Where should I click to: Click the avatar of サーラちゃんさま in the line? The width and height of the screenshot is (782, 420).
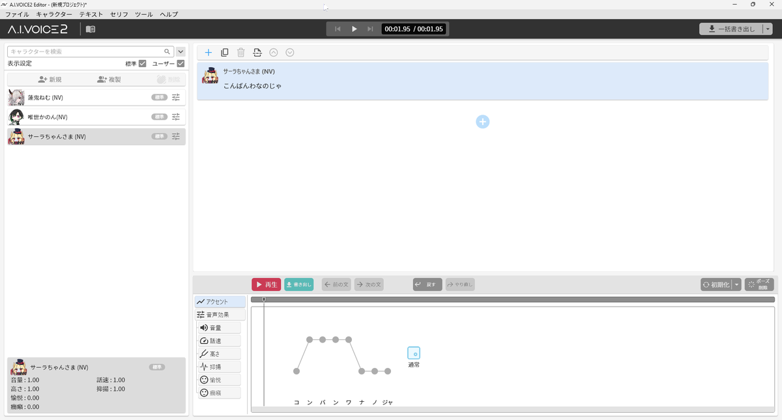(x=210, y=76)
